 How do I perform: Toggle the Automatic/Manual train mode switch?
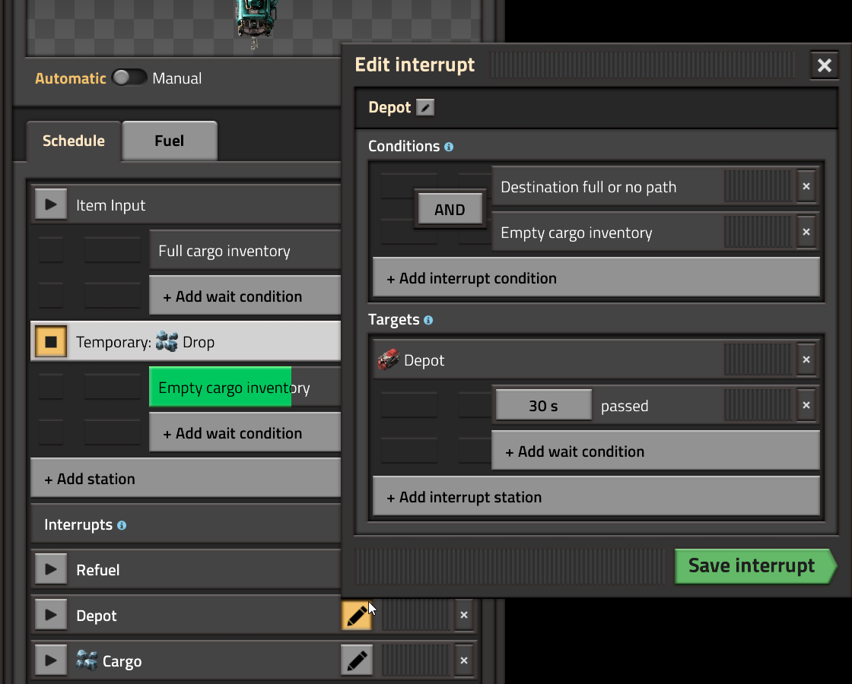coord(129,78)
